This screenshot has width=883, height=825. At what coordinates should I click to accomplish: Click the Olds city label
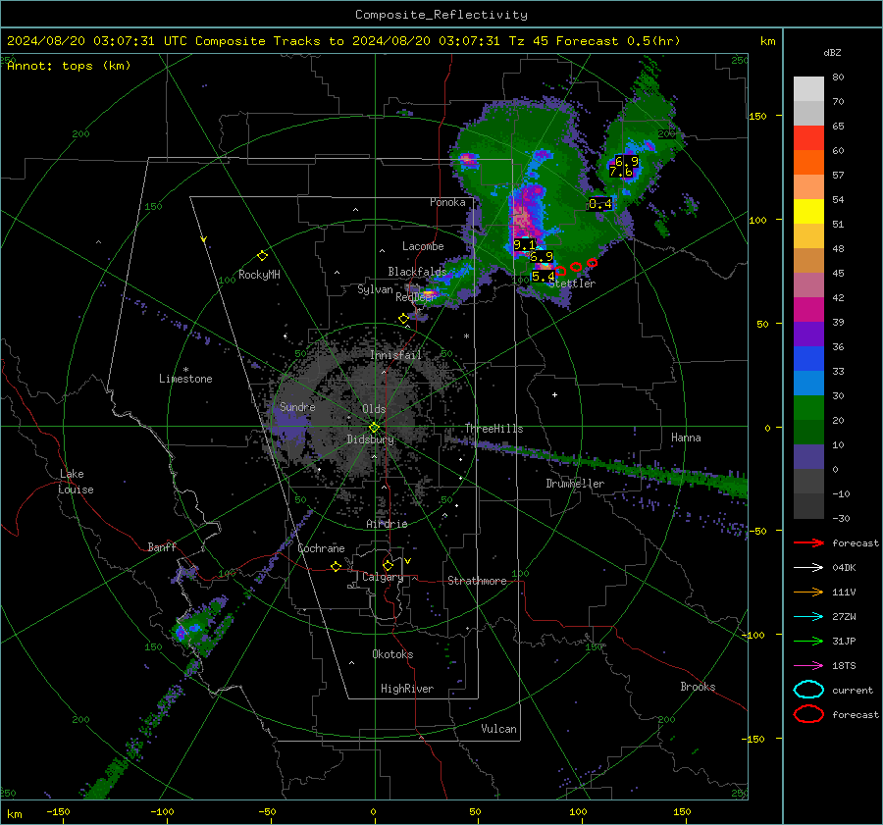tap(374, 409)
